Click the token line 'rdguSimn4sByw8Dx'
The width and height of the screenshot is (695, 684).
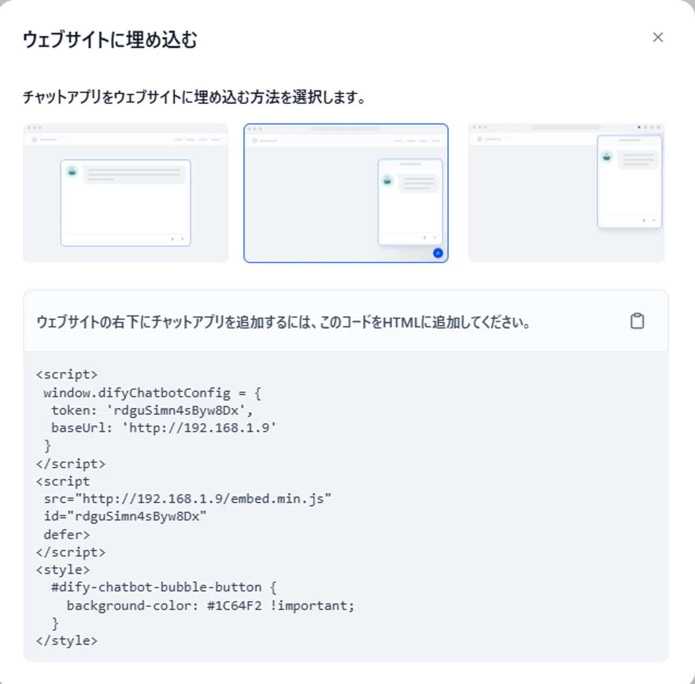click(x=152, y=410)
